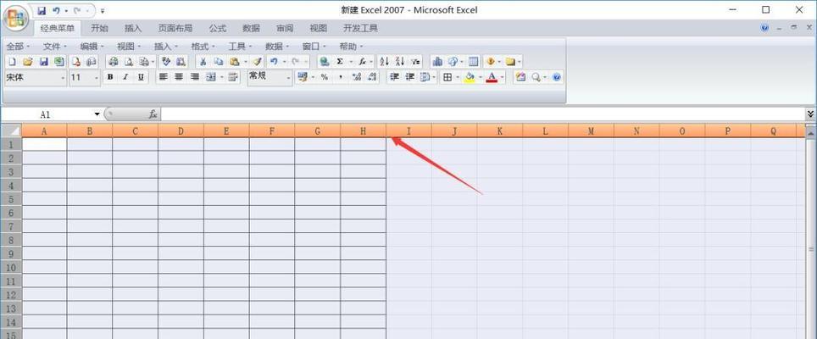Image resolution: width=817 pixels, height=339 pixels.
Task: Click the AutoSum sigma icon
Action: coord(340,62)
